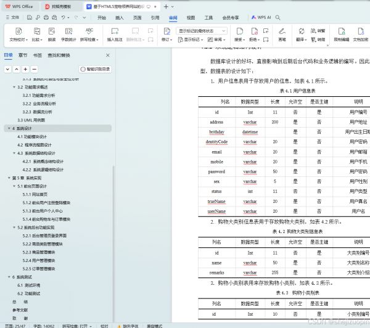Go to next change icon in ribbon

click(x=266, y=39)
